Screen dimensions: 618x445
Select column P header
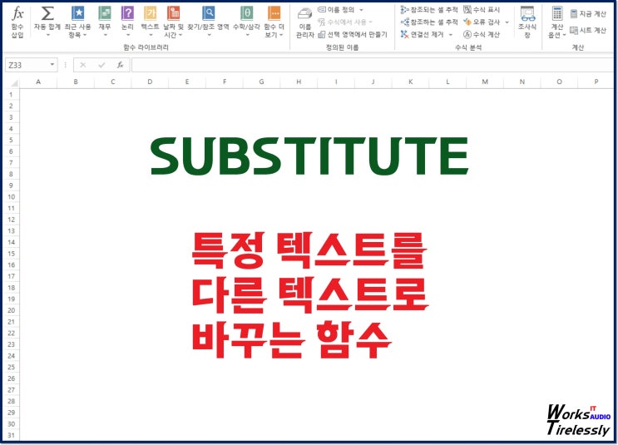pos(596,82)
